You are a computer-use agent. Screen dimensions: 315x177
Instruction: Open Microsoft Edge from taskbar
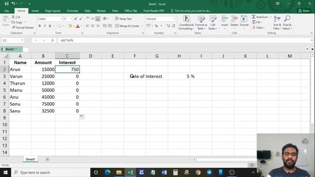pos(107,173)
